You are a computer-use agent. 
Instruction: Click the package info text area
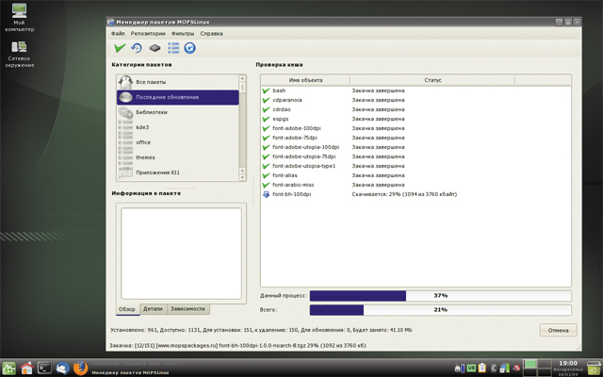coord(181,254)
